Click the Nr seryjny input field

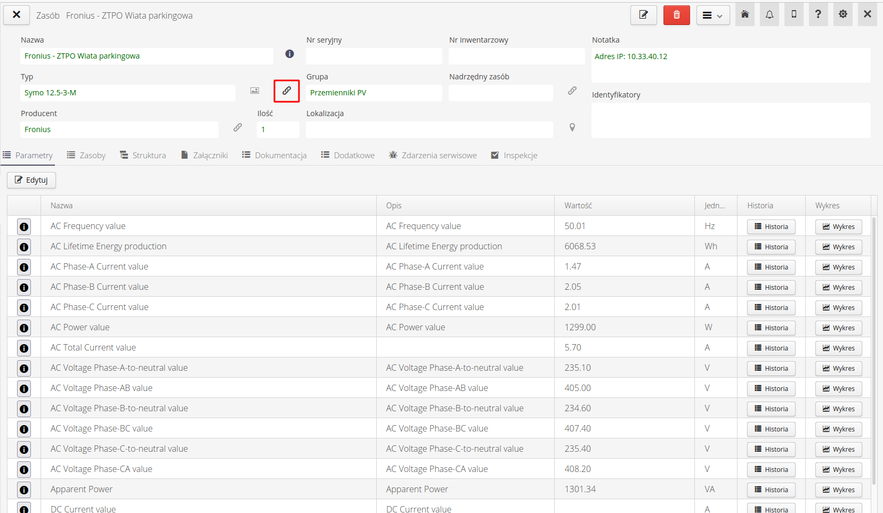[374, 56]
